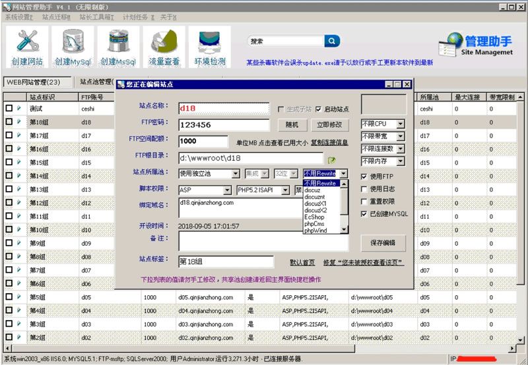Toggle the 启动站点 checkbox
This screenshot has width=528, height=365.
[319, 109]
